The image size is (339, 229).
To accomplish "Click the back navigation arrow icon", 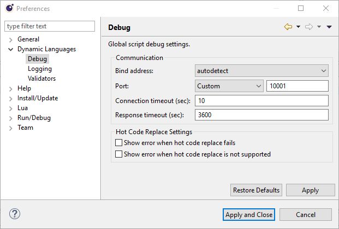I will point(288,27).
